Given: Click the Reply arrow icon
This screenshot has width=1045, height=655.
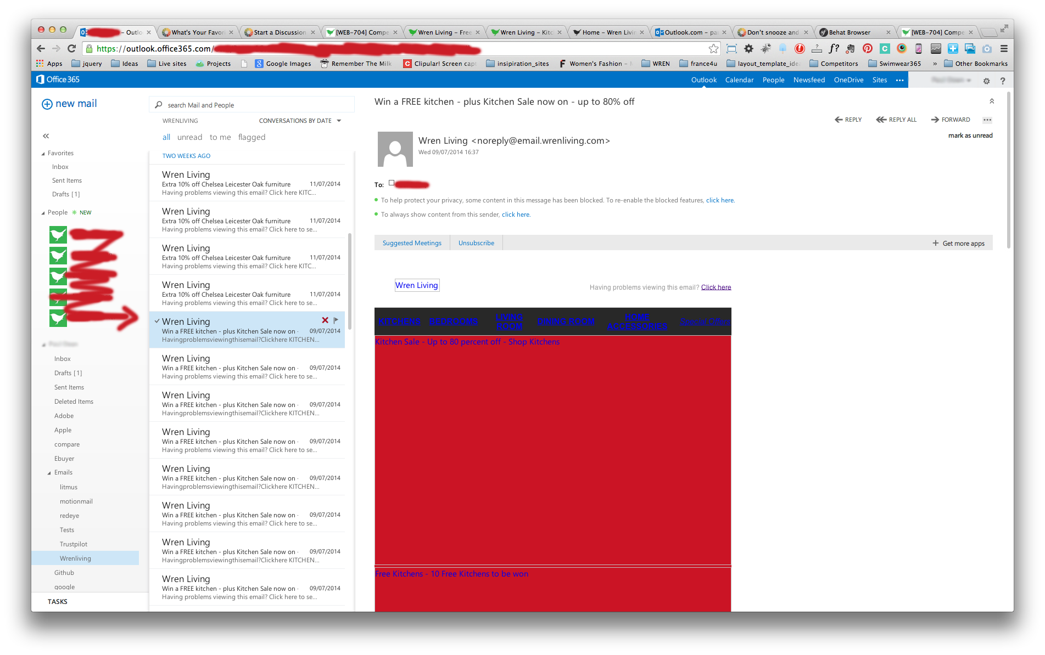Looking at the screenshot, I should pyautogui.click(x=839, y=120).
